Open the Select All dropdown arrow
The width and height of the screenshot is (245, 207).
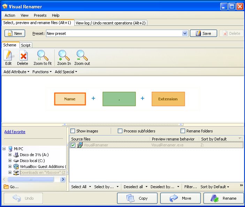pos(90,187)
